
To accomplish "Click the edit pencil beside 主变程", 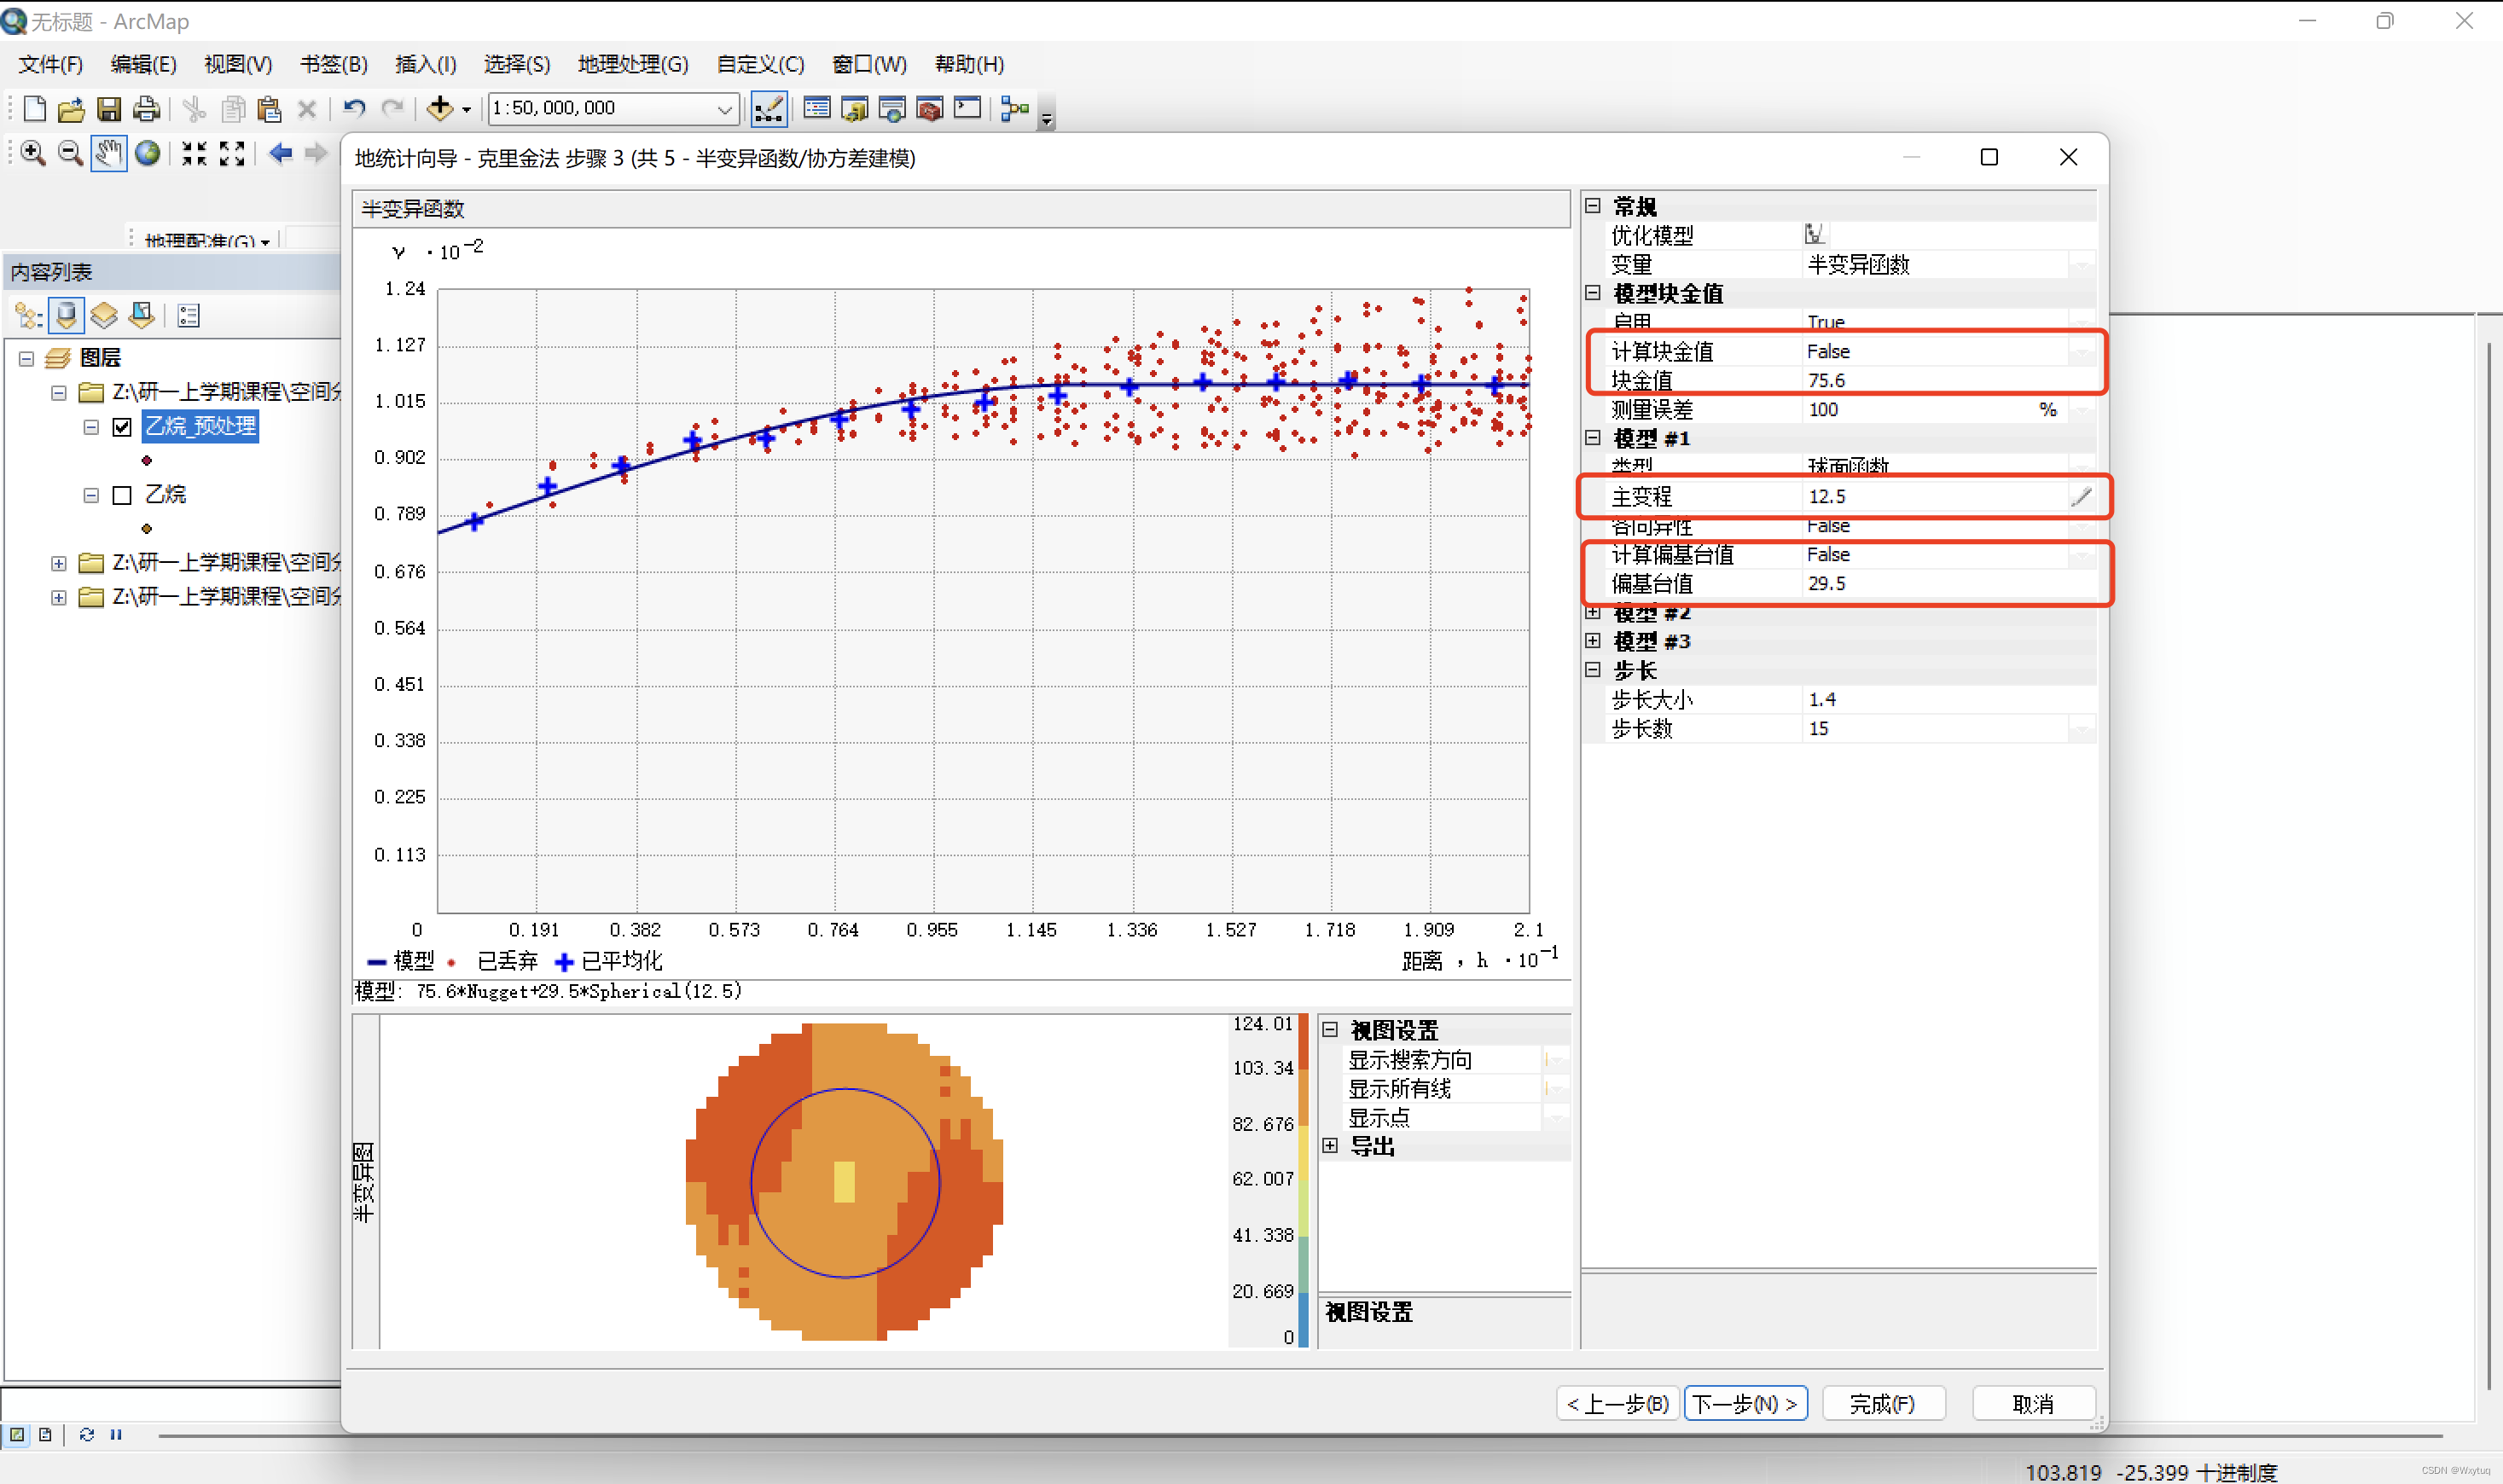I will click(x=2081, y=496).
